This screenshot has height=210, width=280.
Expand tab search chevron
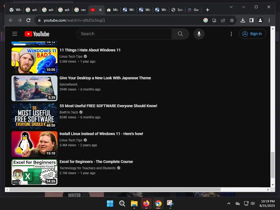(x=231, y=7)
